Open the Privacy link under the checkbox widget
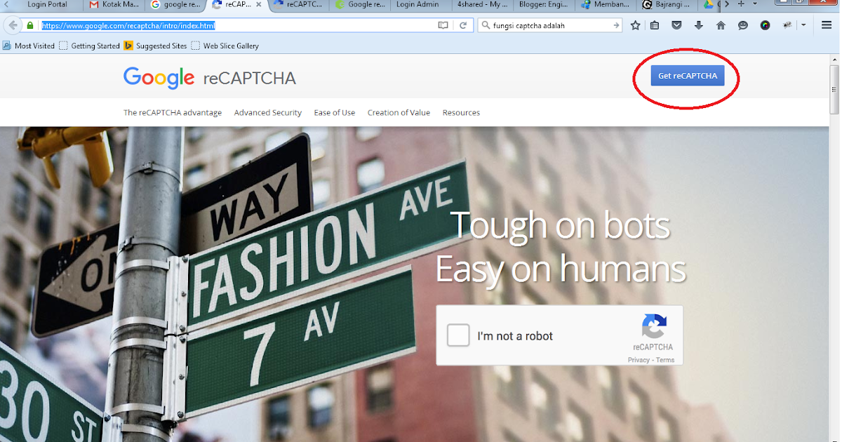The image size is (842, 442). click(639, 360)
